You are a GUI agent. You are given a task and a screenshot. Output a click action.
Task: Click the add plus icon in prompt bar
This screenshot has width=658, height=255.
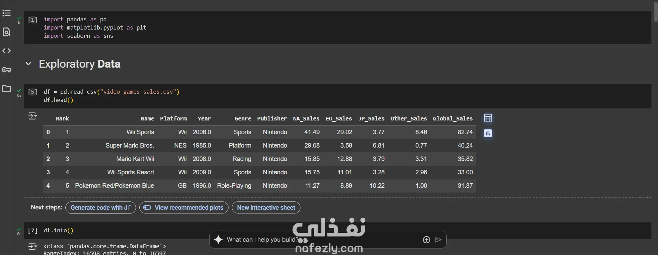click(x=426, y=240)
